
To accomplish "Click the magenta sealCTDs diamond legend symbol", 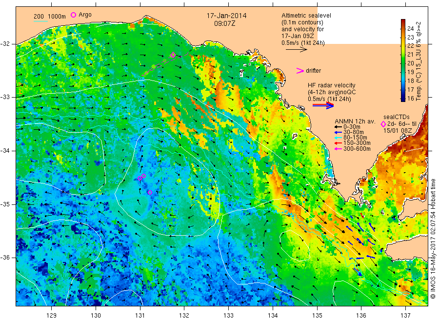I will pos(383,124).
